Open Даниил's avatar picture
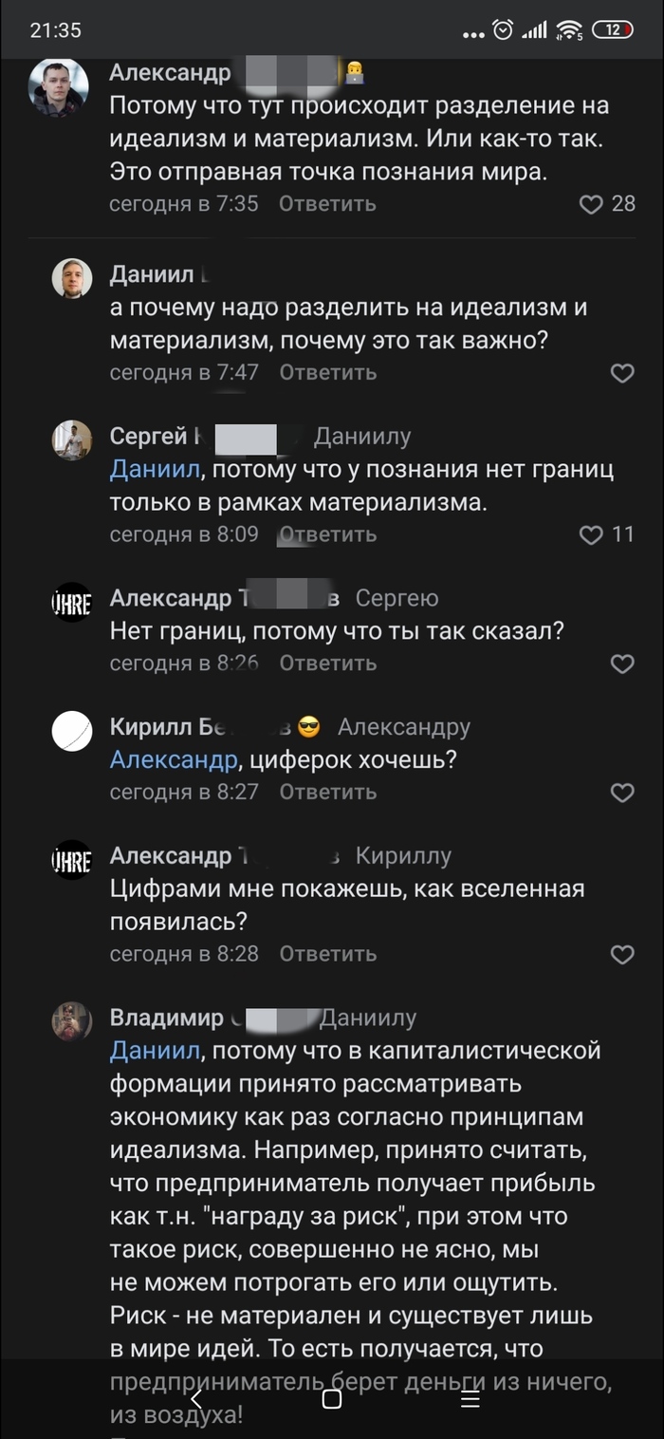The height and width of the screenshot is (1439, 664). coord(72,278)
